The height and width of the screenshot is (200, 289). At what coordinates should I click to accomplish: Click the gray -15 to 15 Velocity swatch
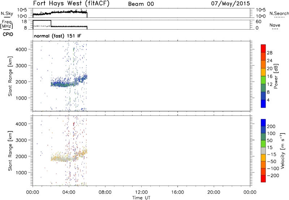pyautogui.click(x=263, y=151)
